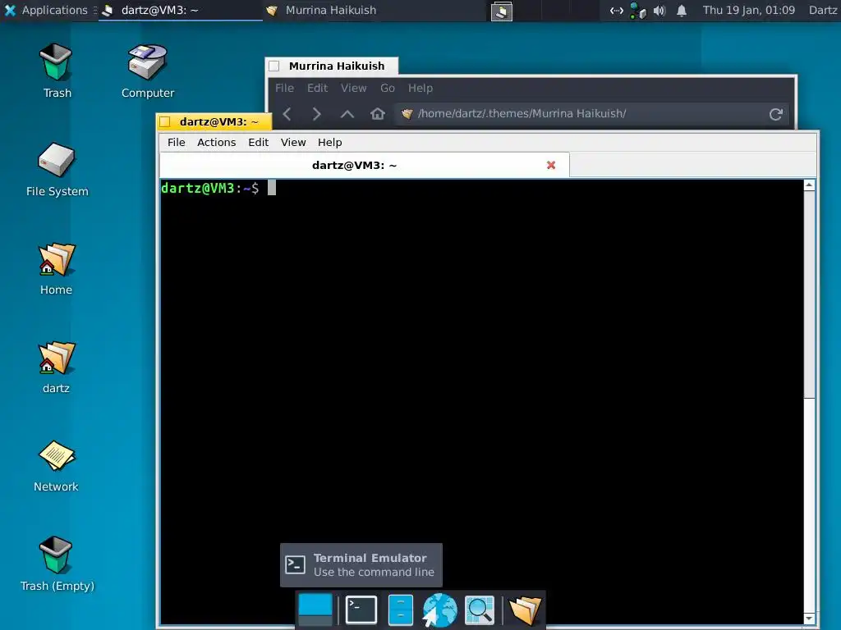
Task: Click Forward arrow in Murrina Haikuish window
Action: coord(316,113)
